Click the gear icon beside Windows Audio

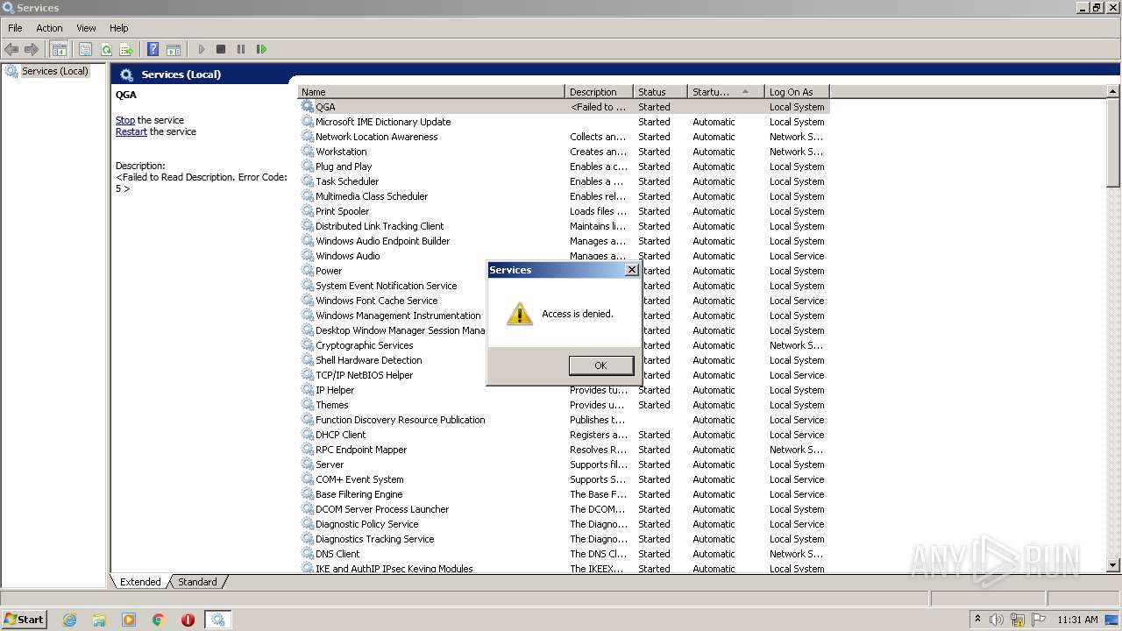coord(308,256)
